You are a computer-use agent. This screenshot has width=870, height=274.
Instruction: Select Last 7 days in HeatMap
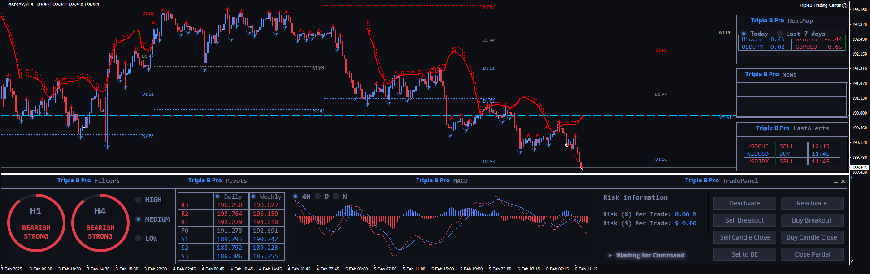pyautogui.click(x=780, y=34)
